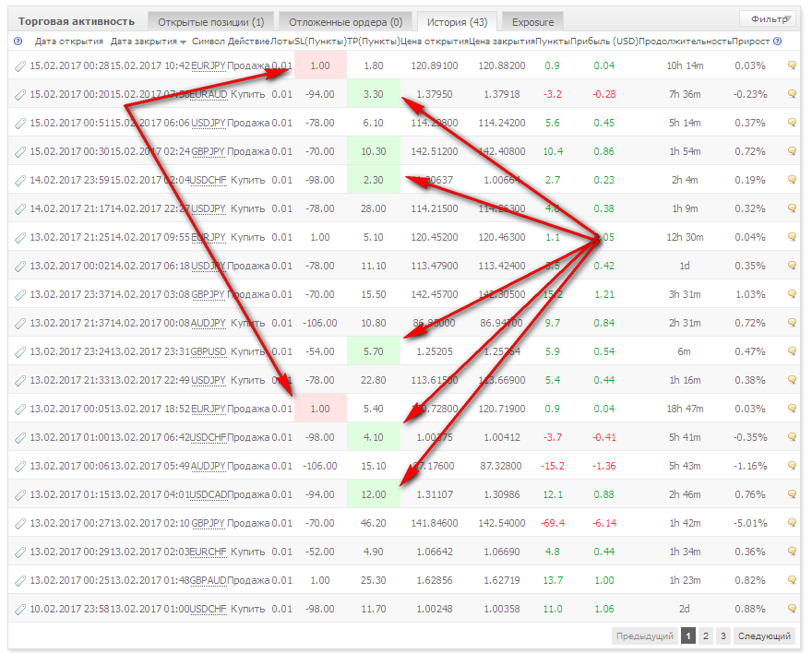Open the Фильтр dropdown
Image resolution: width=812 pixels, height=653 pixels.
770,19
